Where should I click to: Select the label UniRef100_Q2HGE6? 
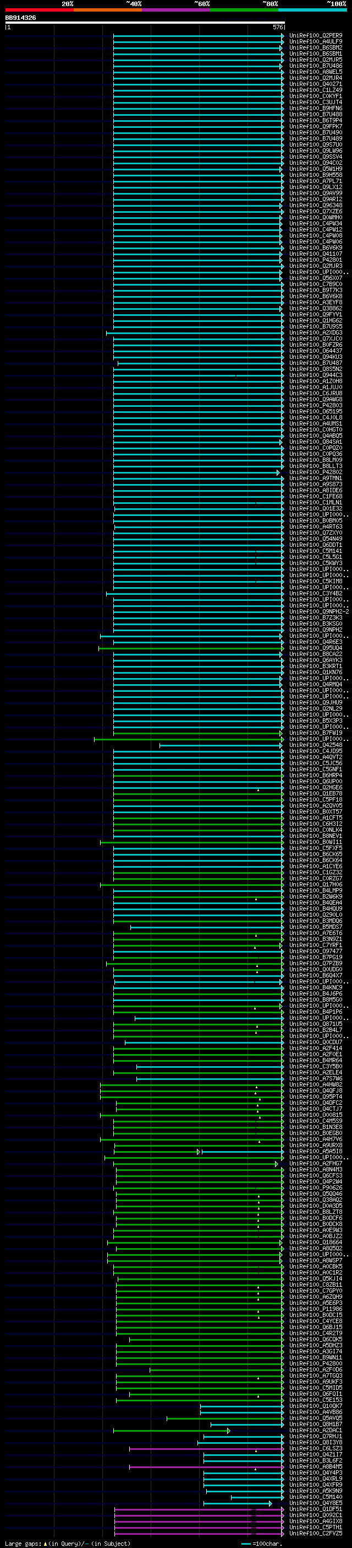(316, 788)
